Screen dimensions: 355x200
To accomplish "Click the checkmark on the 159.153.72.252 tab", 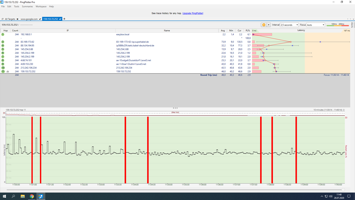I will (60, 19).
